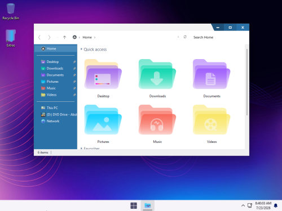The image size is (282, 211).
Task: Toggle the pin next to Downloads in sidebar
Action: tap(74, 69)
